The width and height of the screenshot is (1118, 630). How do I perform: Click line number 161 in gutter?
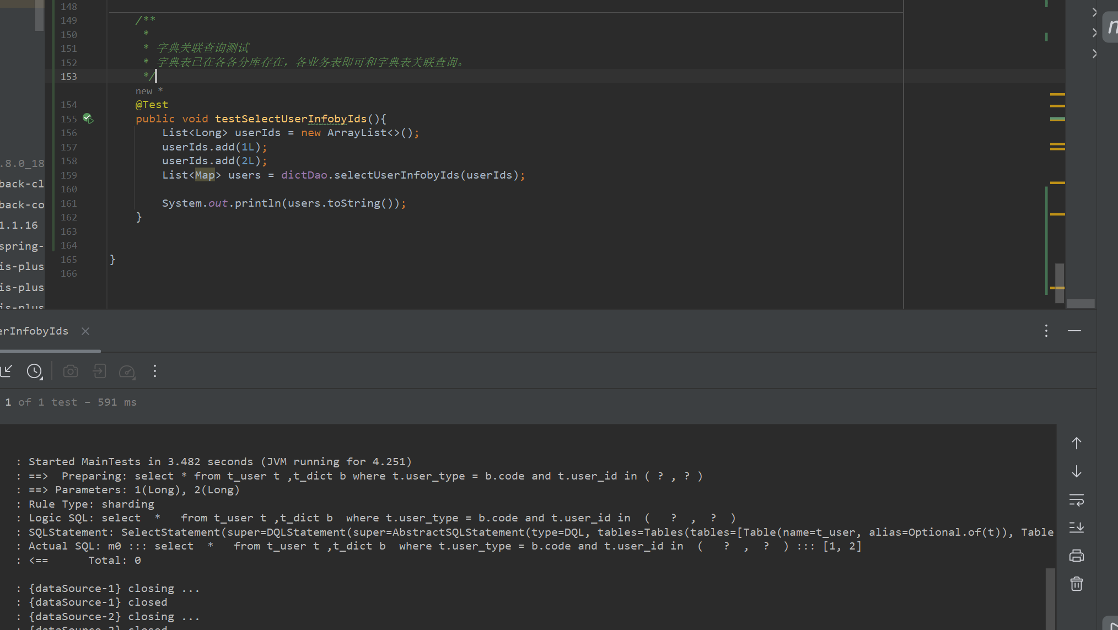click(x=69, y=203)
